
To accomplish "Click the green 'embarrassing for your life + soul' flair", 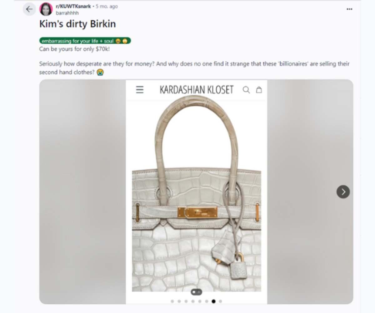I will point(85,41).
